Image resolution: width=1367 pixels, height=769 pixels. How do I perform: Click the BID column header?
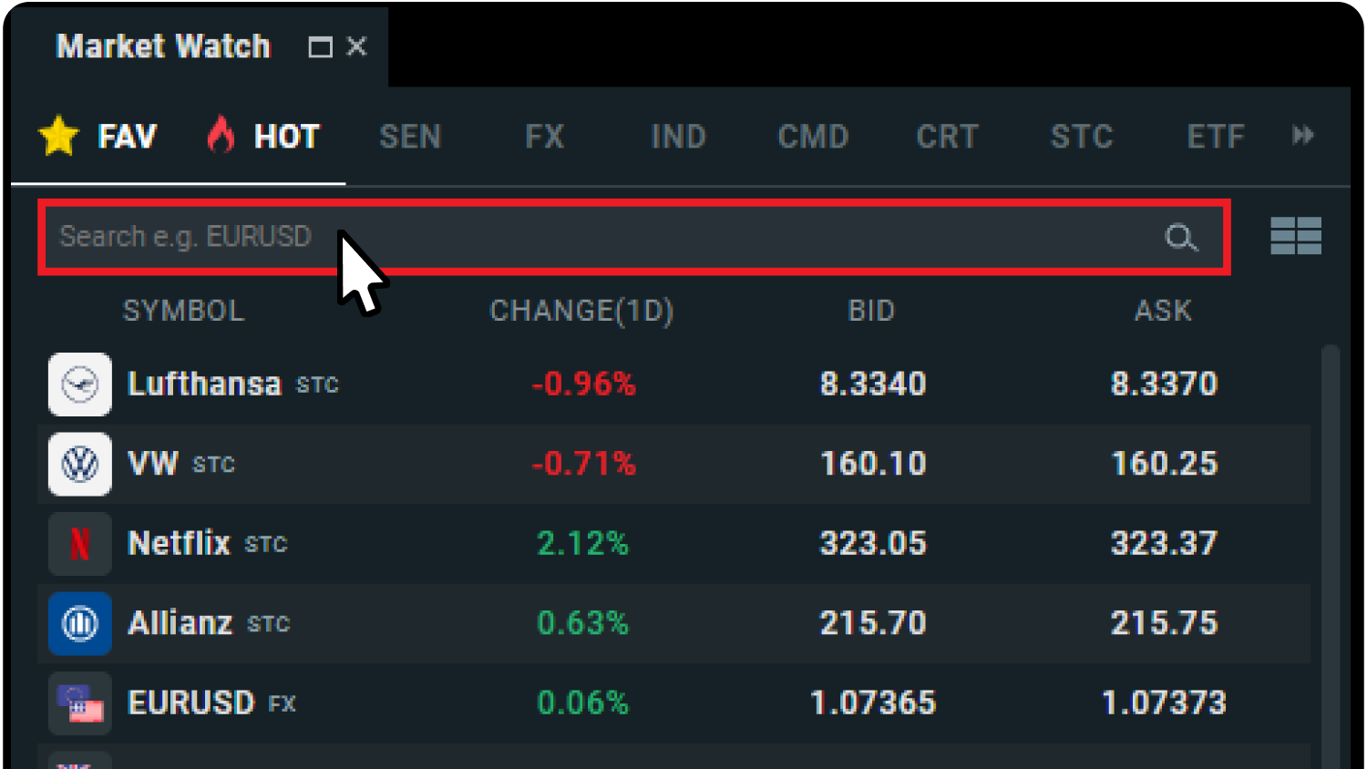[871, 311]
